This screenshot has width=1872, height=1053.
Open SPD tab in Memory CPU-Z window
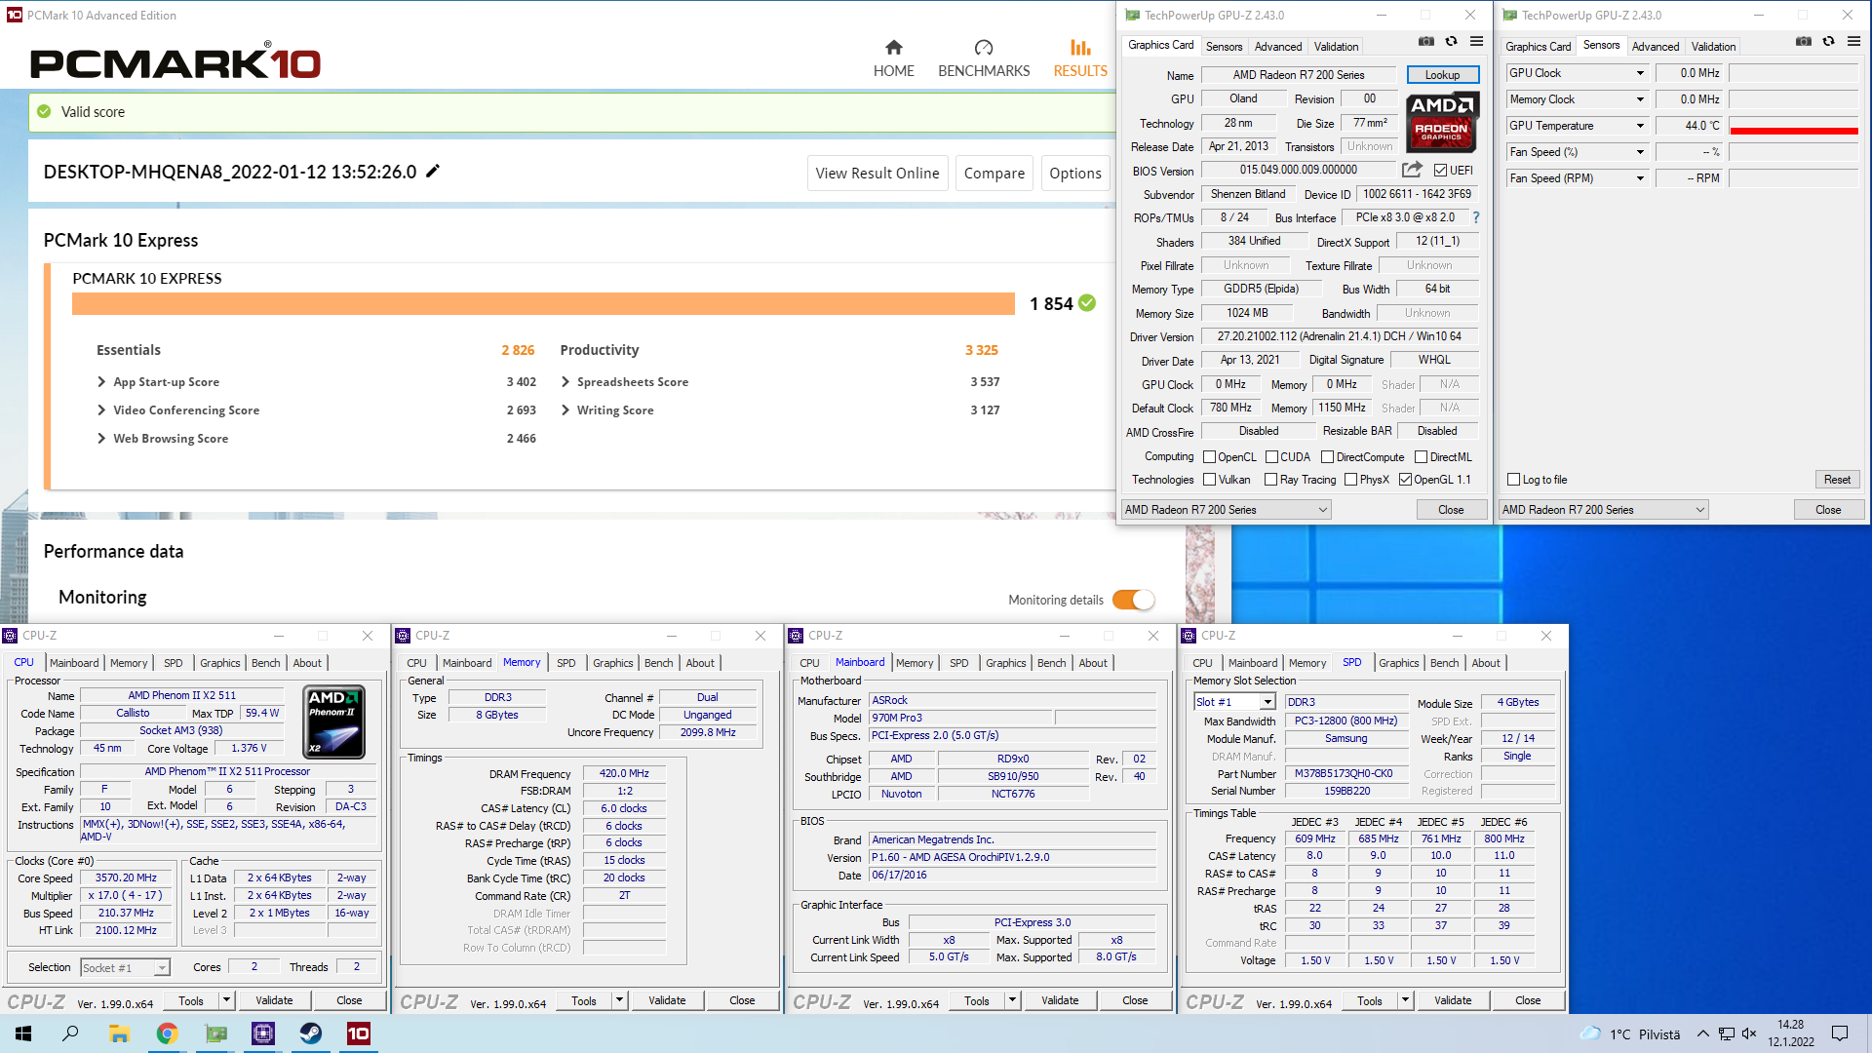(566, 663)
